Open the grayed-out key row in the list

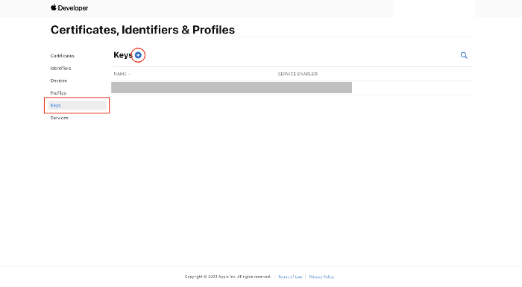point(231,87)
